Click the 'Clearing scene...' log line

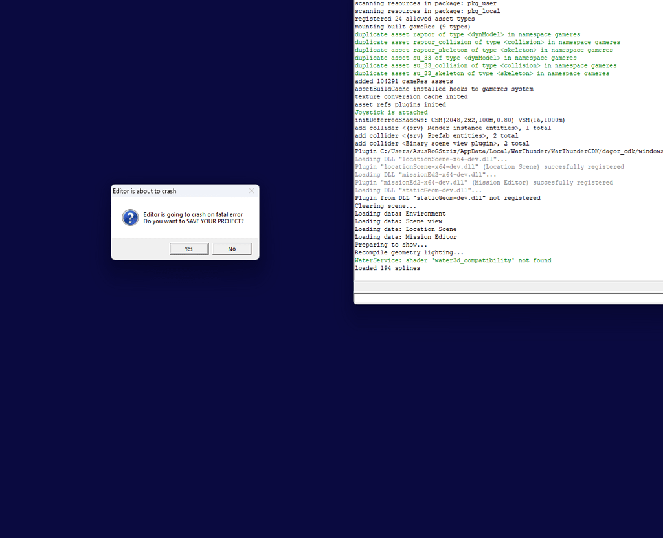(x=385, y=206)
